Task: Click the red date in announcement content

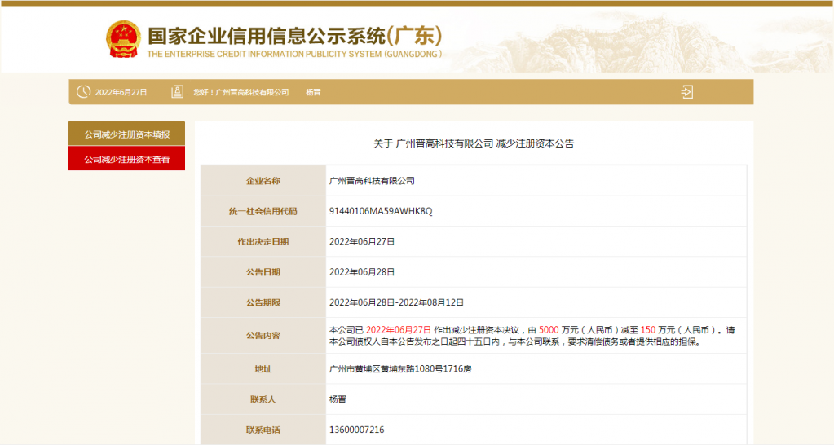Action: [x=399, y=330]
